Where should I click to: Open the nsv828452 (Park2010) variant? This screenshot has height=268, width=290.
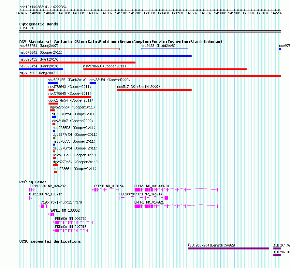(x=77, y=63)
